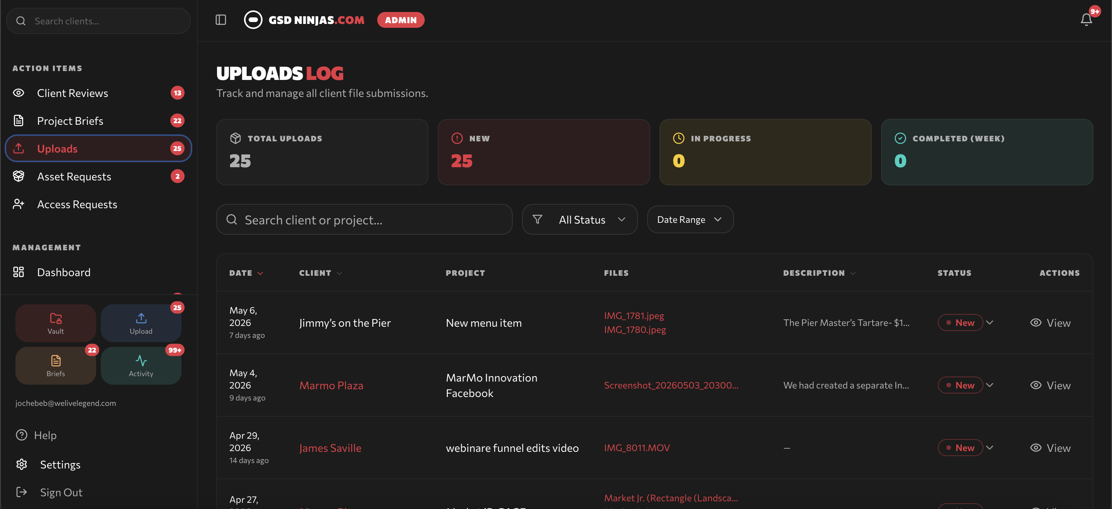Click 'The Pier Master's Tartare' description
Image resolution: width=1112 pixels, height=509 pixels.
coord(846,322)
